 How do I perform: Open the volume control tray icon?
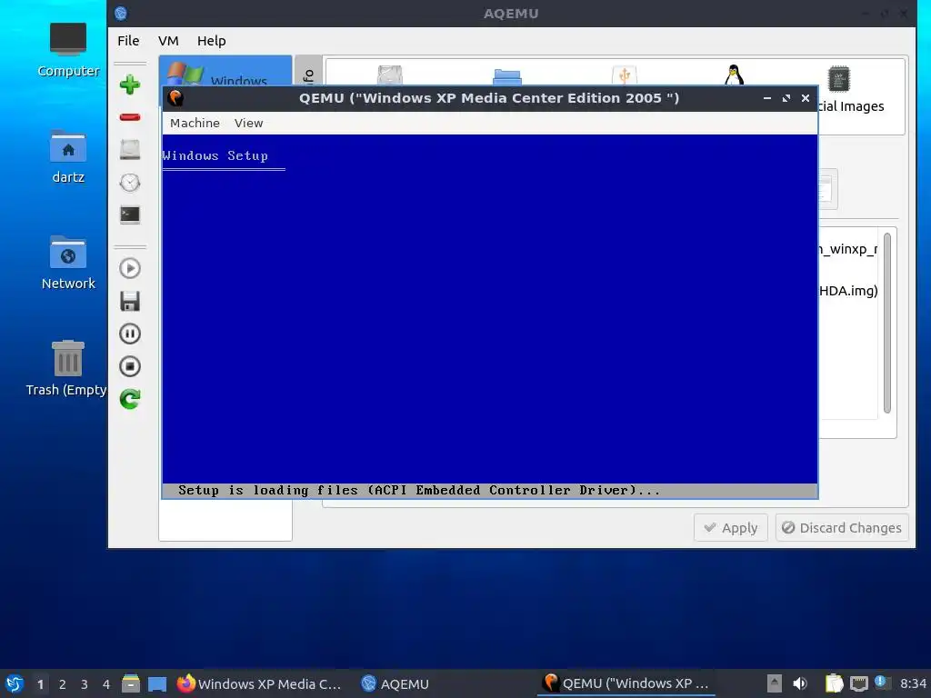tap(800, 683)
